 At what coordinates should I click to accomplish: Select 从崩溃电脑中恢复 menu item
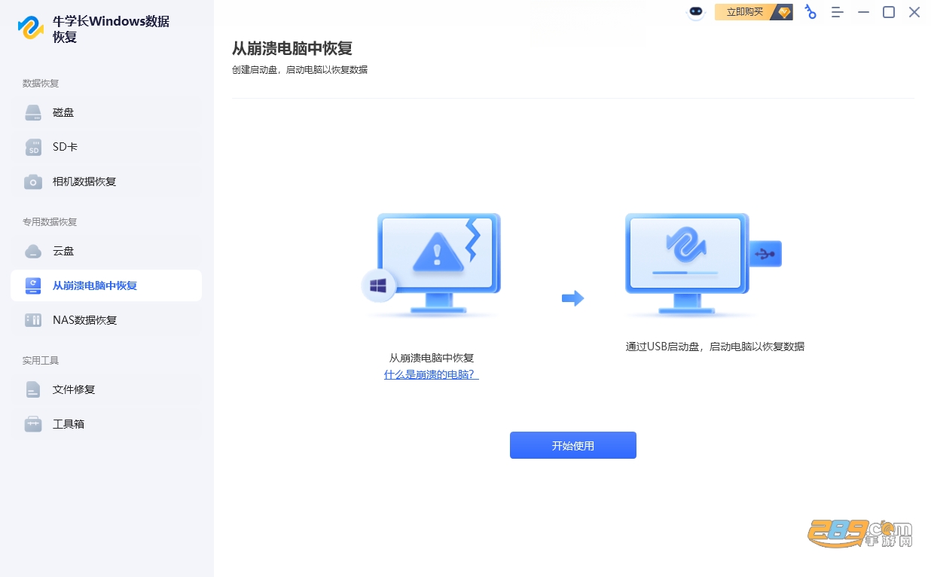[x=106, y=285]
